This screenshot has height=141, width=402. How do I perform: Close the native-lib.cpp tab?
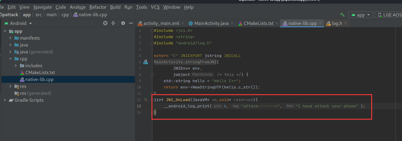coord(321,23)
